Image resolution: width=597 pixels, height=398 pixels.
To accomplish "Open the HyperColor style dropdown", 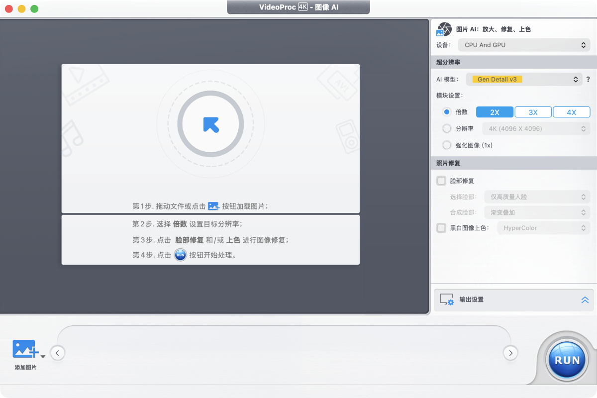I will click(x=543, y=228).
